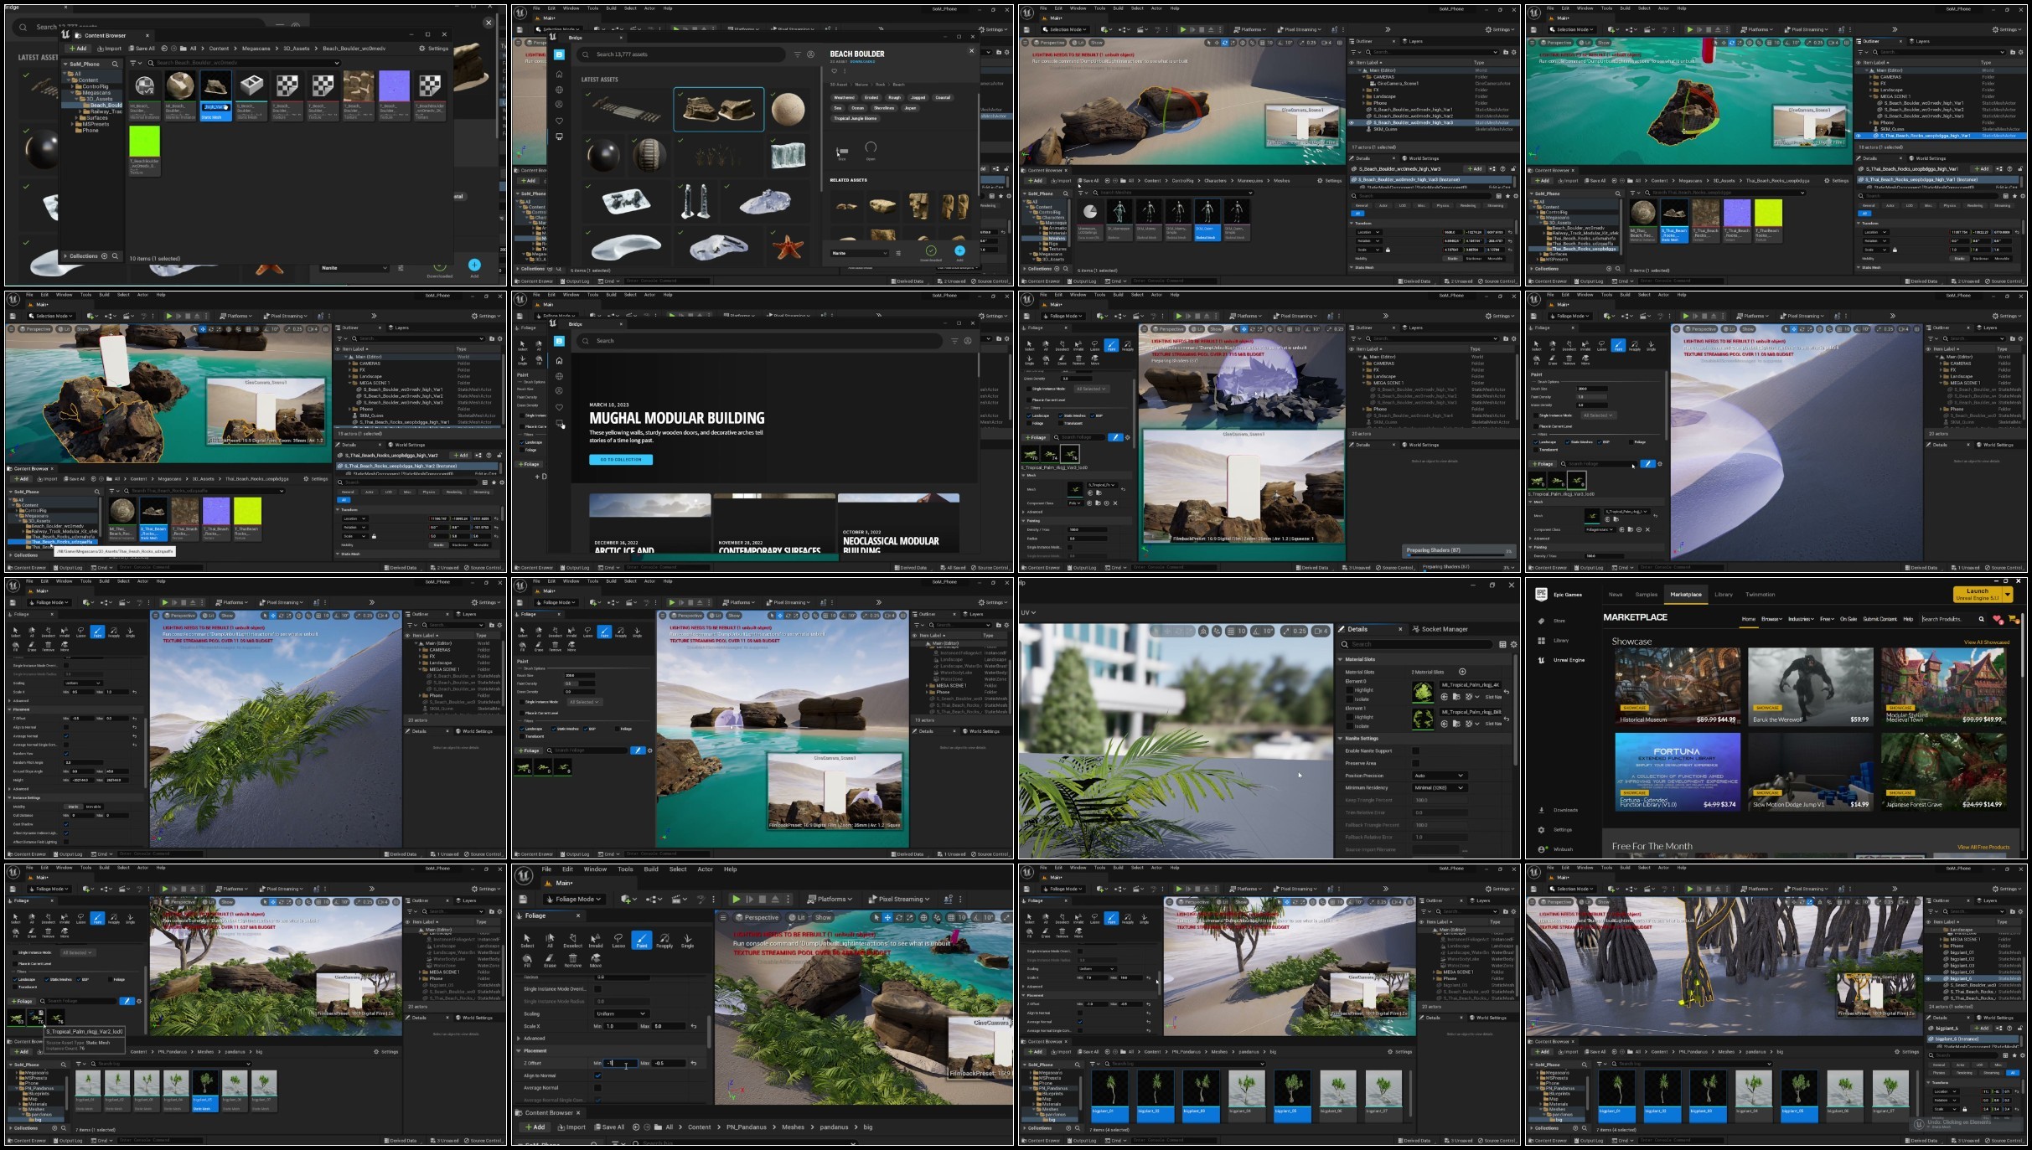Open the Position Precision Auto dropdown
Image resolution: width=2032 pixels, height=1150 pixels.
[x=1439, y=776]
